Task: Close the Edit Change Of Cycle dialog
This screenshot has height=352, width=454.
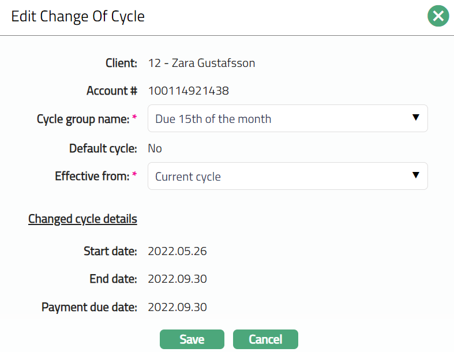Action: tap(438, 16)
